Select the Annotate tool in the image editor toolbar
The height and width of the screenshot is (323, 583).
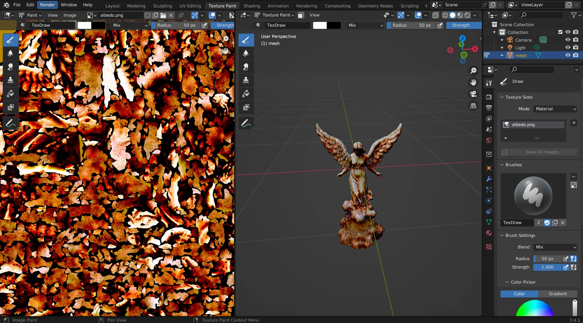pos(11,123)
